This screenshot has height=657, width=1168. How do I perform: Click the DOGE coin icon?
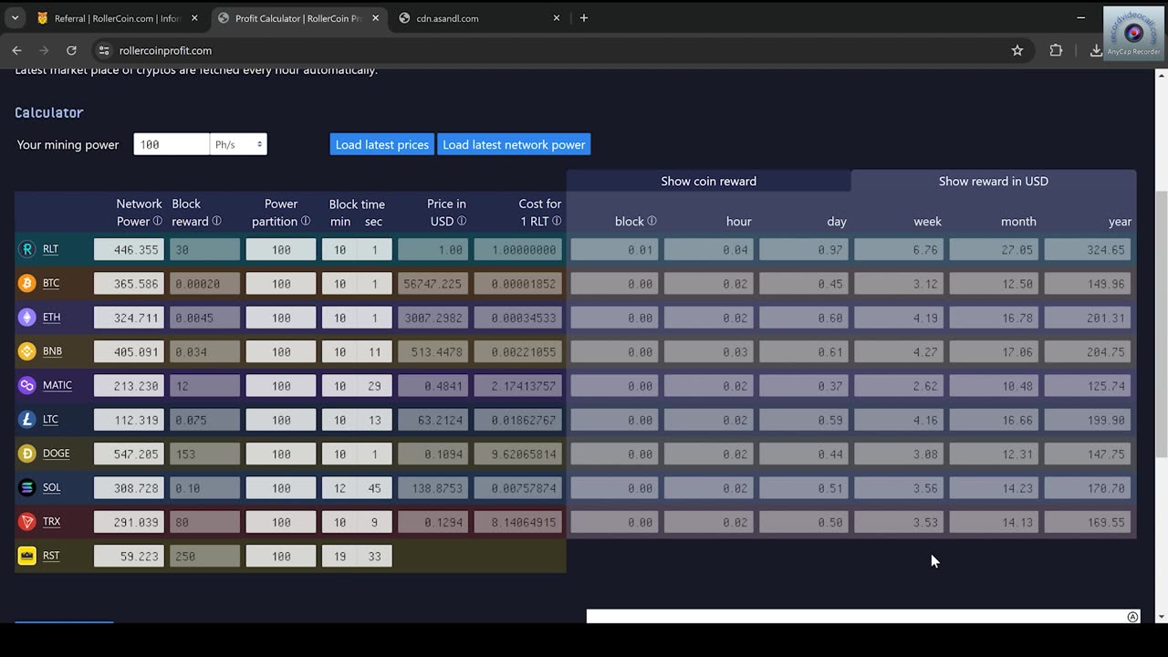point(26,454)
